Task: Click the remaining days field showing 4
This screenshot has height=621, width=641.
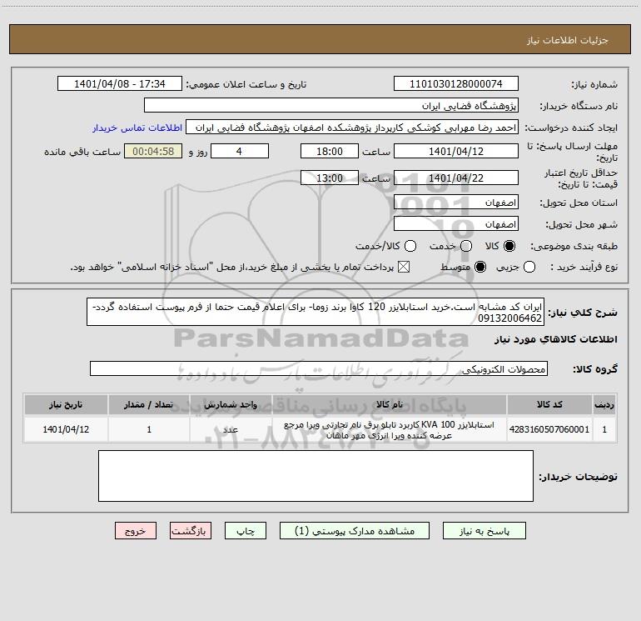Action: pyautogui.click(x=240, y=151)
